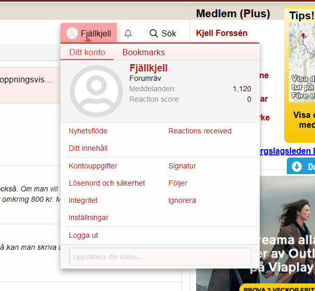Open the Kjell Forssén member profile
Viewport: 315px width, 291px height.
[x=222, y=33]
